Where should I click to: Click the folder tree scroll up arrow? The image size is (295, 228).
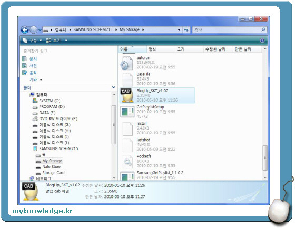[114, 95]
